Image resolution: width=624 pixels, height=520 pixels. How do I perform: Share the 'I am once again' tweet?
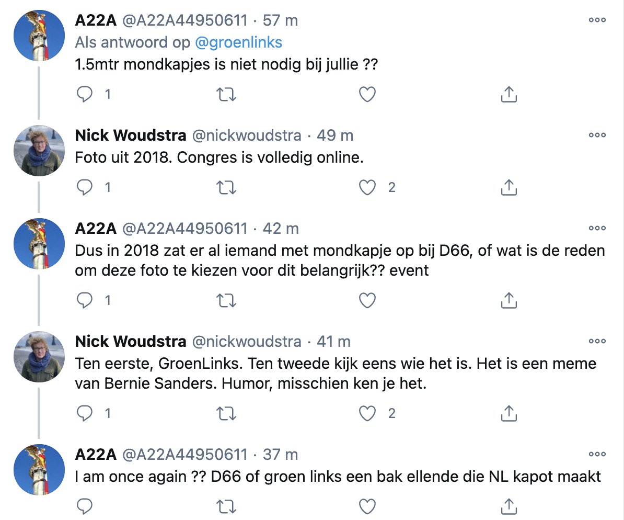click(509, 506)
